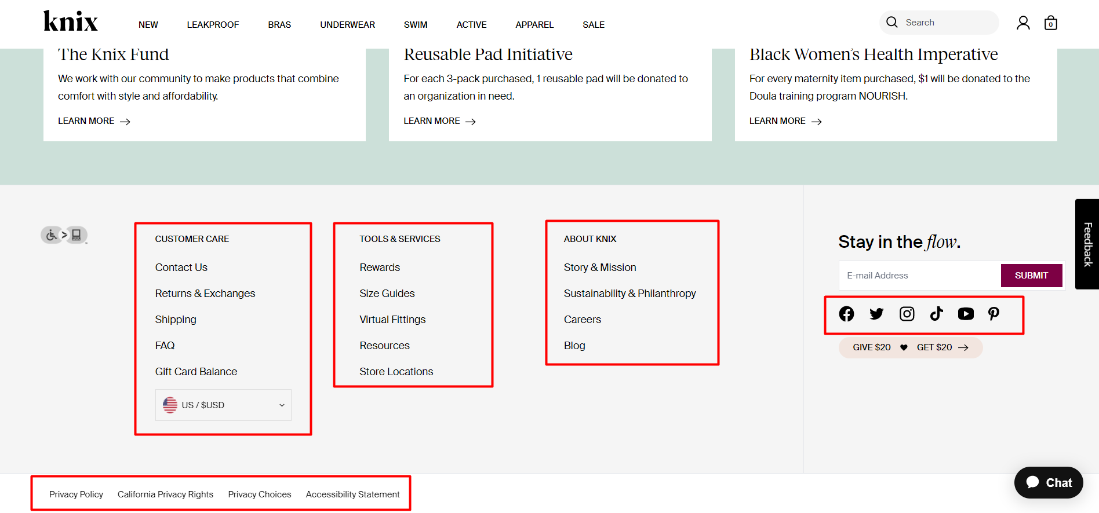The height and width of the screenshot is (513, 1099).
Task: Click the accessibility mode icon
Action: (64, 235)
